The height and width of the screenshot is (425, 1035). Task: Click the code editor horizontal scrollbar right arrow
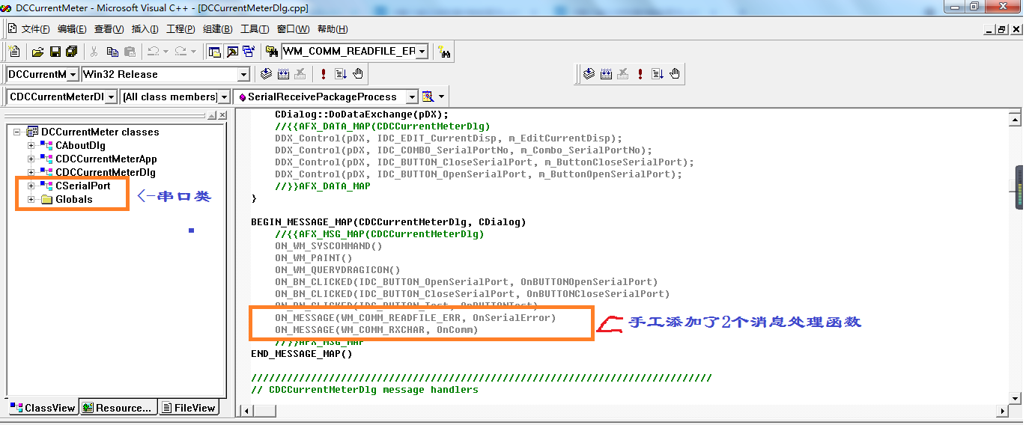pyautogui.click(x=1004, y=411)
